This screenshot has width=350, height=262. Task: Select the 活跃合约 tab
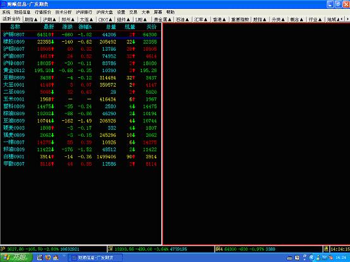[11, 19]
